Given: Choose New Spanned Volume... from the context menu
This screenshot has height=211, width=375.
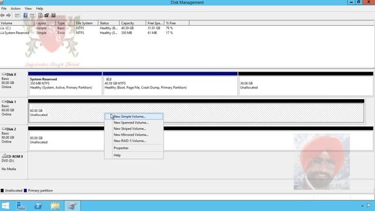Looking at the screenshot, I should pyautogui.click(x=134, y=122).
